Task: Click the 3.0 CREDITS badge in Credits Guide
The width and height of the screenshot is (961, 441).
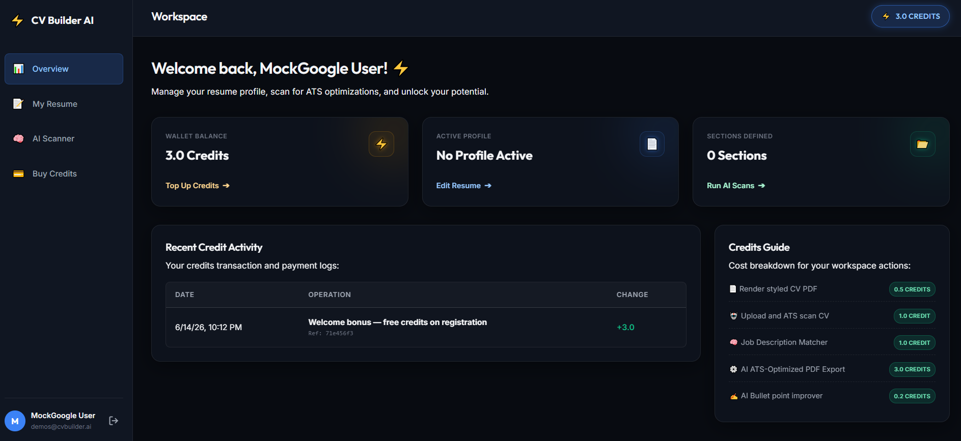Action: [x=912, y=369]
